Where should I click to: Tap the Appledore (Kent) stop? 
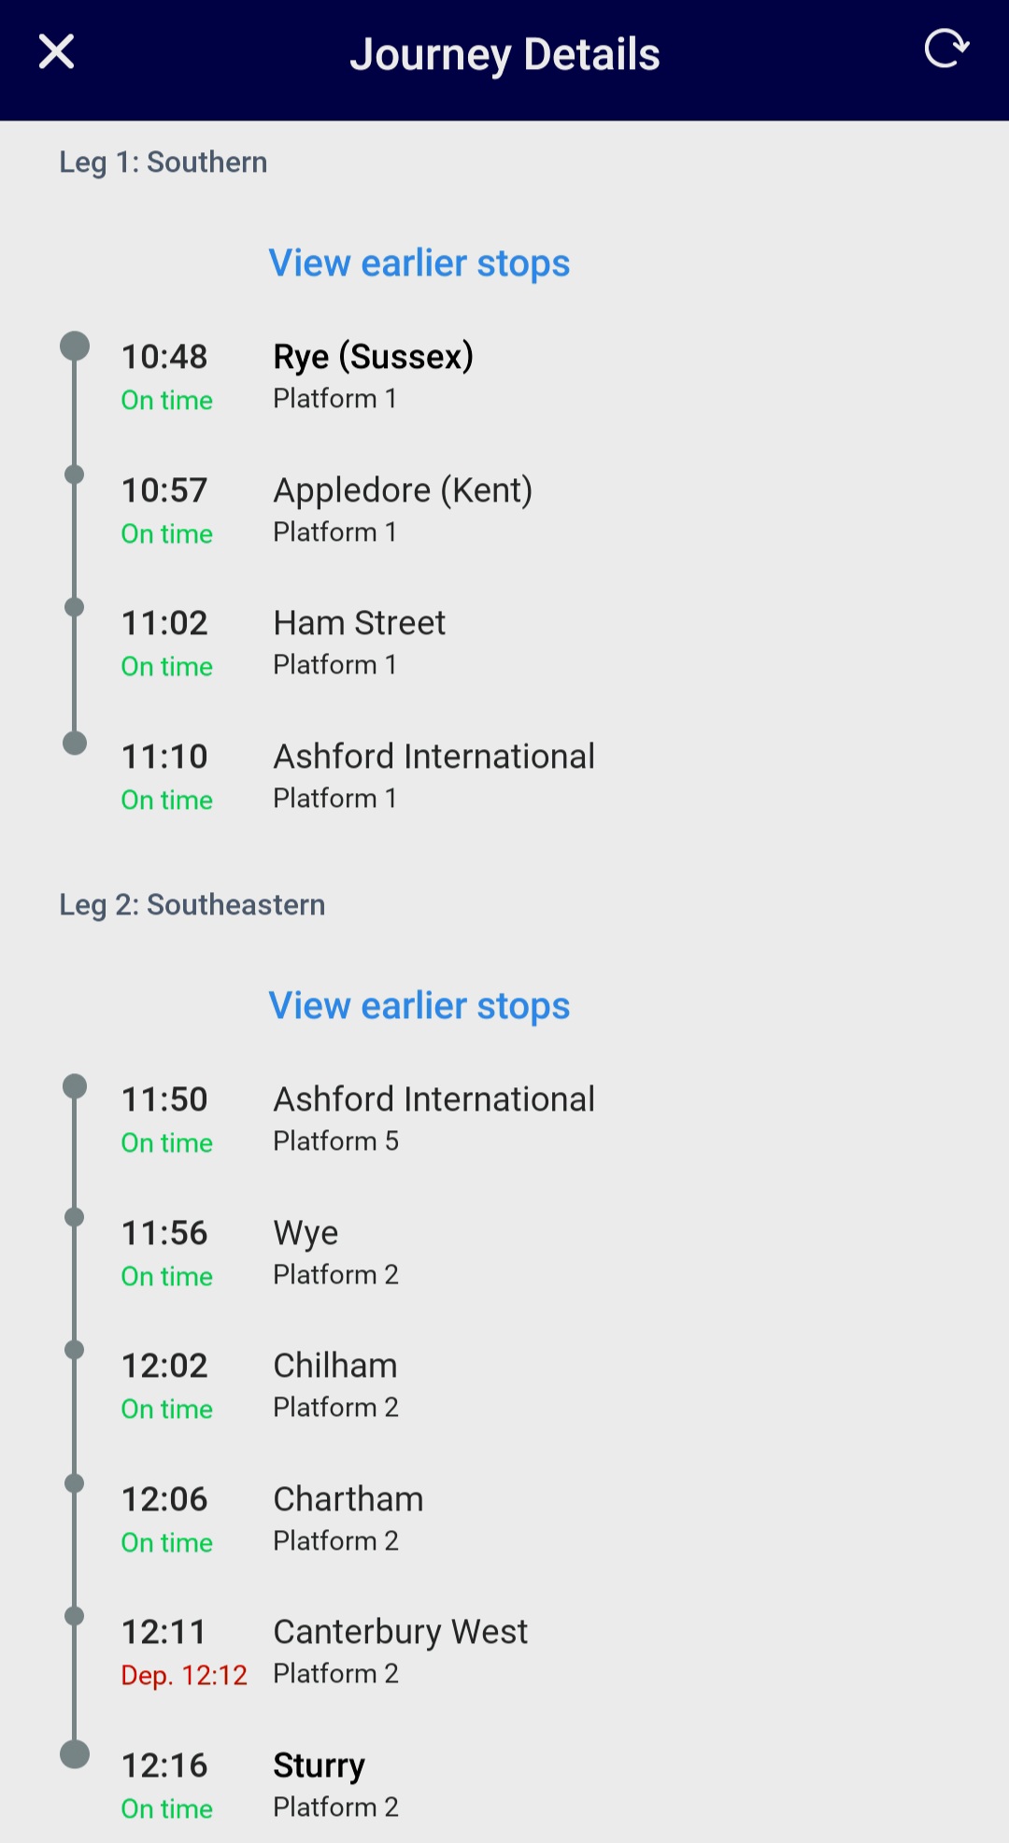point(402,490)
